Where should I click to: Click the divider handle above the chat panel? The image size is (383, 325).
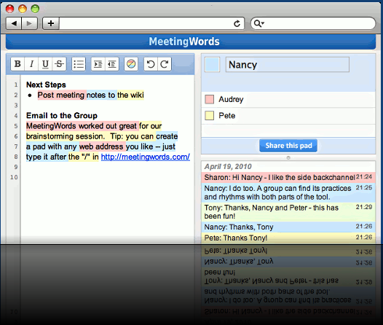coord(288,157)
